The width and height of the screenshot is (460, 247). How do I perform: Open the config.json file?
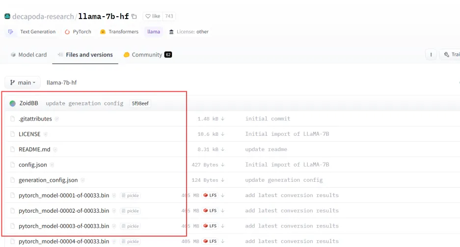33,165
